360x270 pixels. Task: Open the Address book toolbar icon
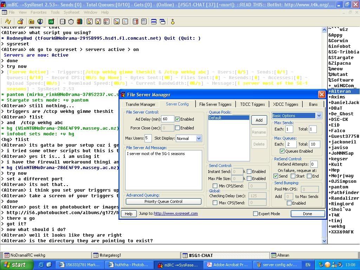click(x=62, y=21)
